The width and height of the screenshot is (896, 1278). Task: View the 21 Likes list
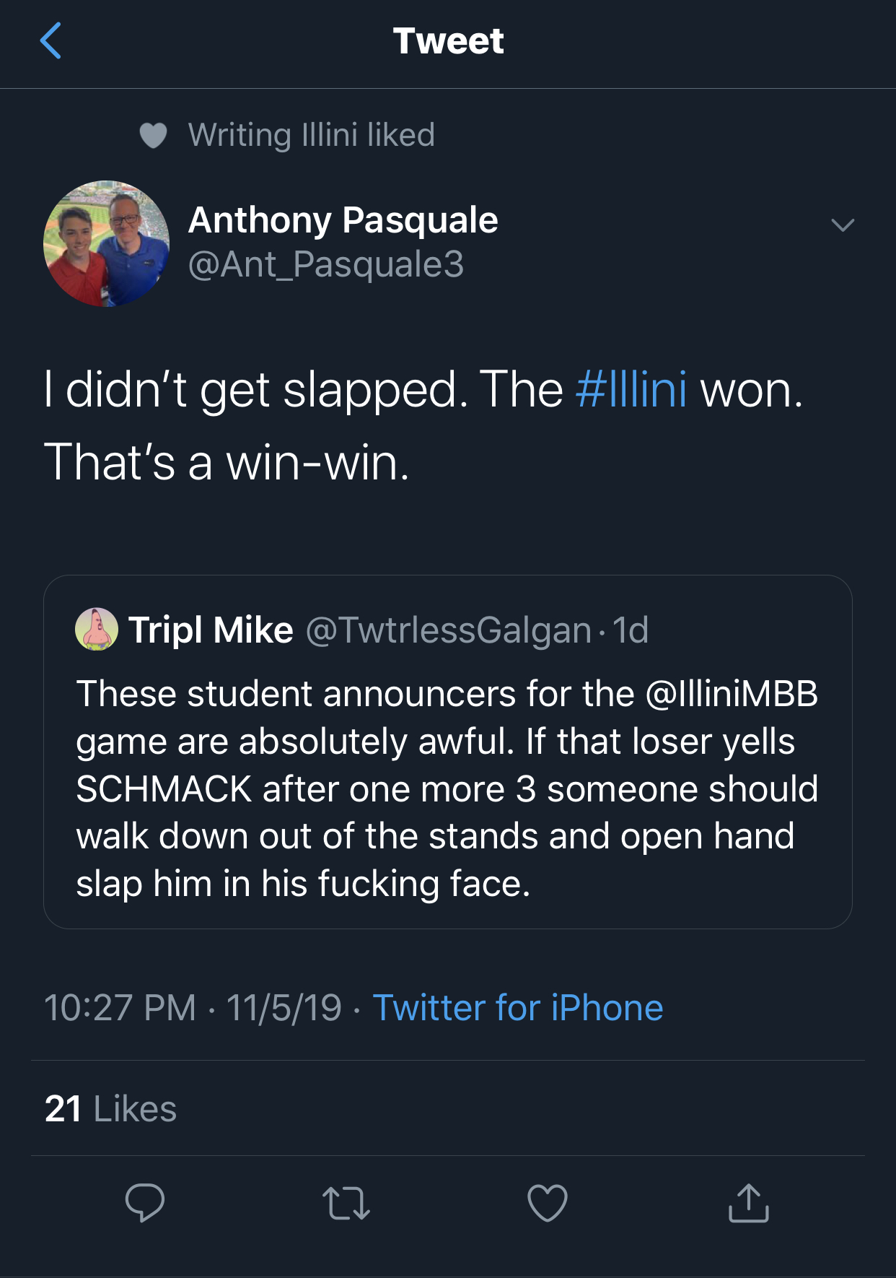coord(110,1108)
